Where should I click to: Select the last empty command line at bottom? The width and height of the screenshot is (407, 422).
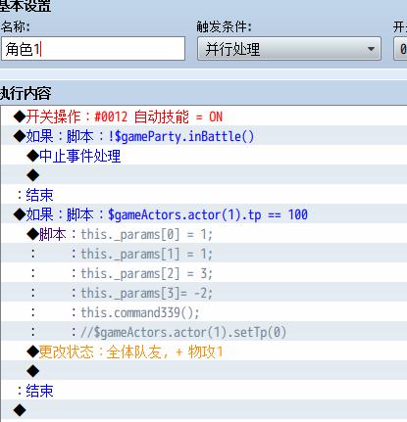204,410
